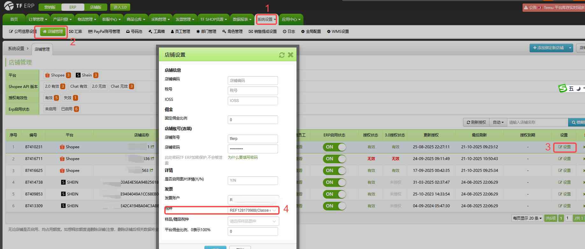Click the TF ERP logo
585x249 pixels.
click(19, 6)
